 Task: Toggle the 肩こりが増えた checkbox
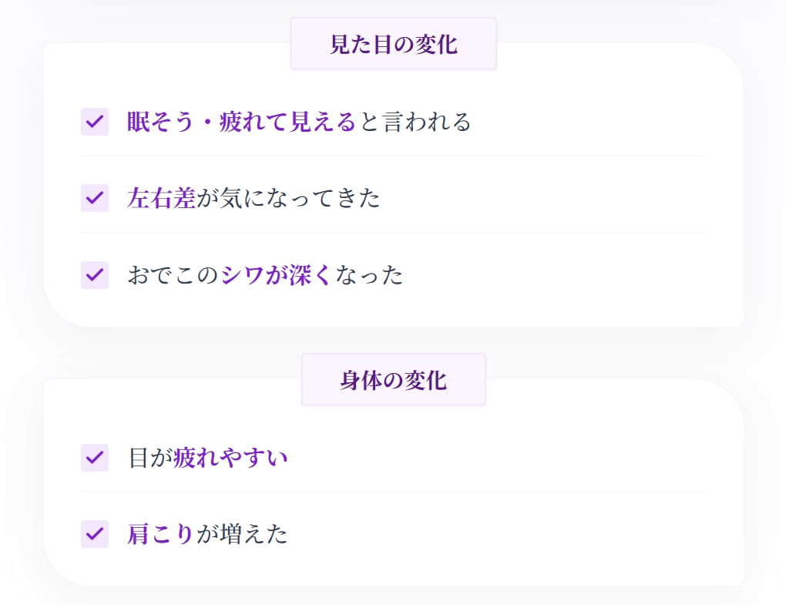94,533
